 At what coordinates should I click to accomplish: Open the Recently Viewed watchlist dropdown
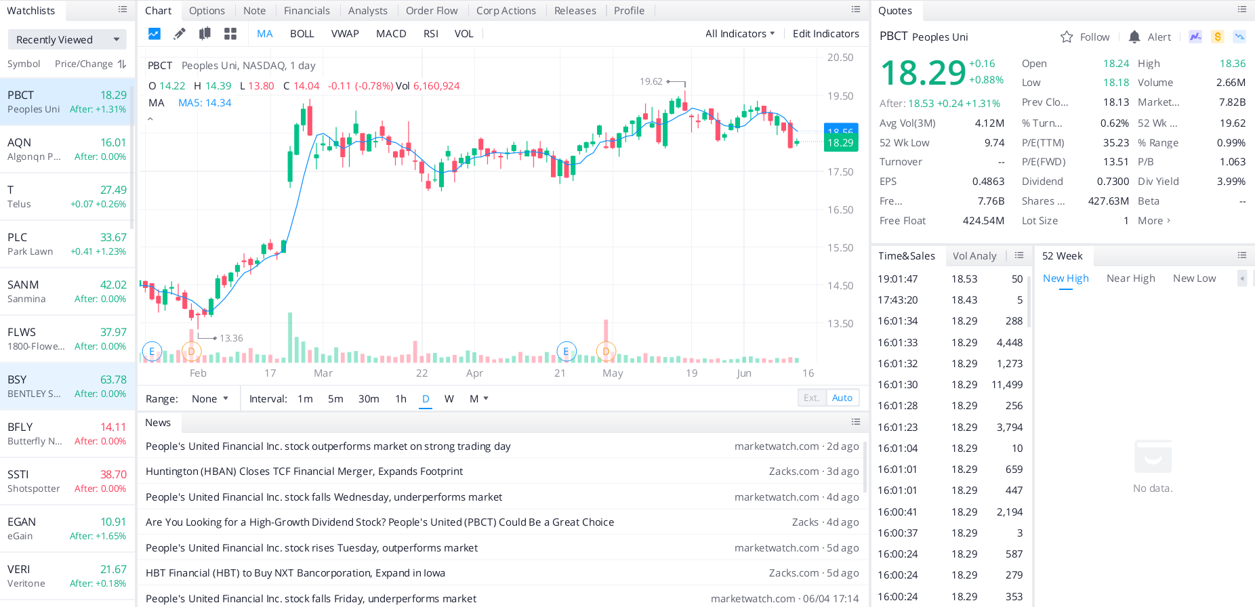(67, 39)
